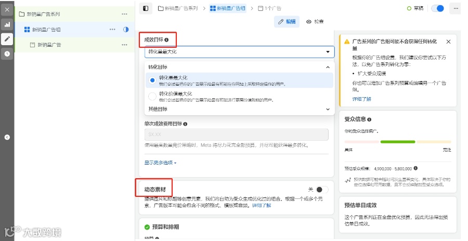The image size is (468, 241).
Task: Toggle the 动态素材 switch
Action: click(322, 190)
